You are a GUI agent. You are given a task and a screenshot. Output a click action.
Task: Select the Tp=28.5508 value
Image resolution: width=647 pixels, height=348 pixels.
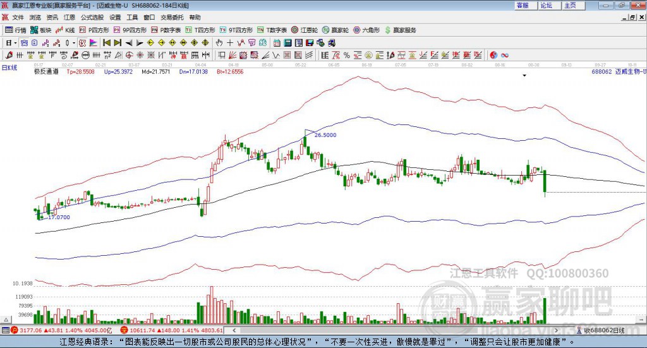pos(80,72)
